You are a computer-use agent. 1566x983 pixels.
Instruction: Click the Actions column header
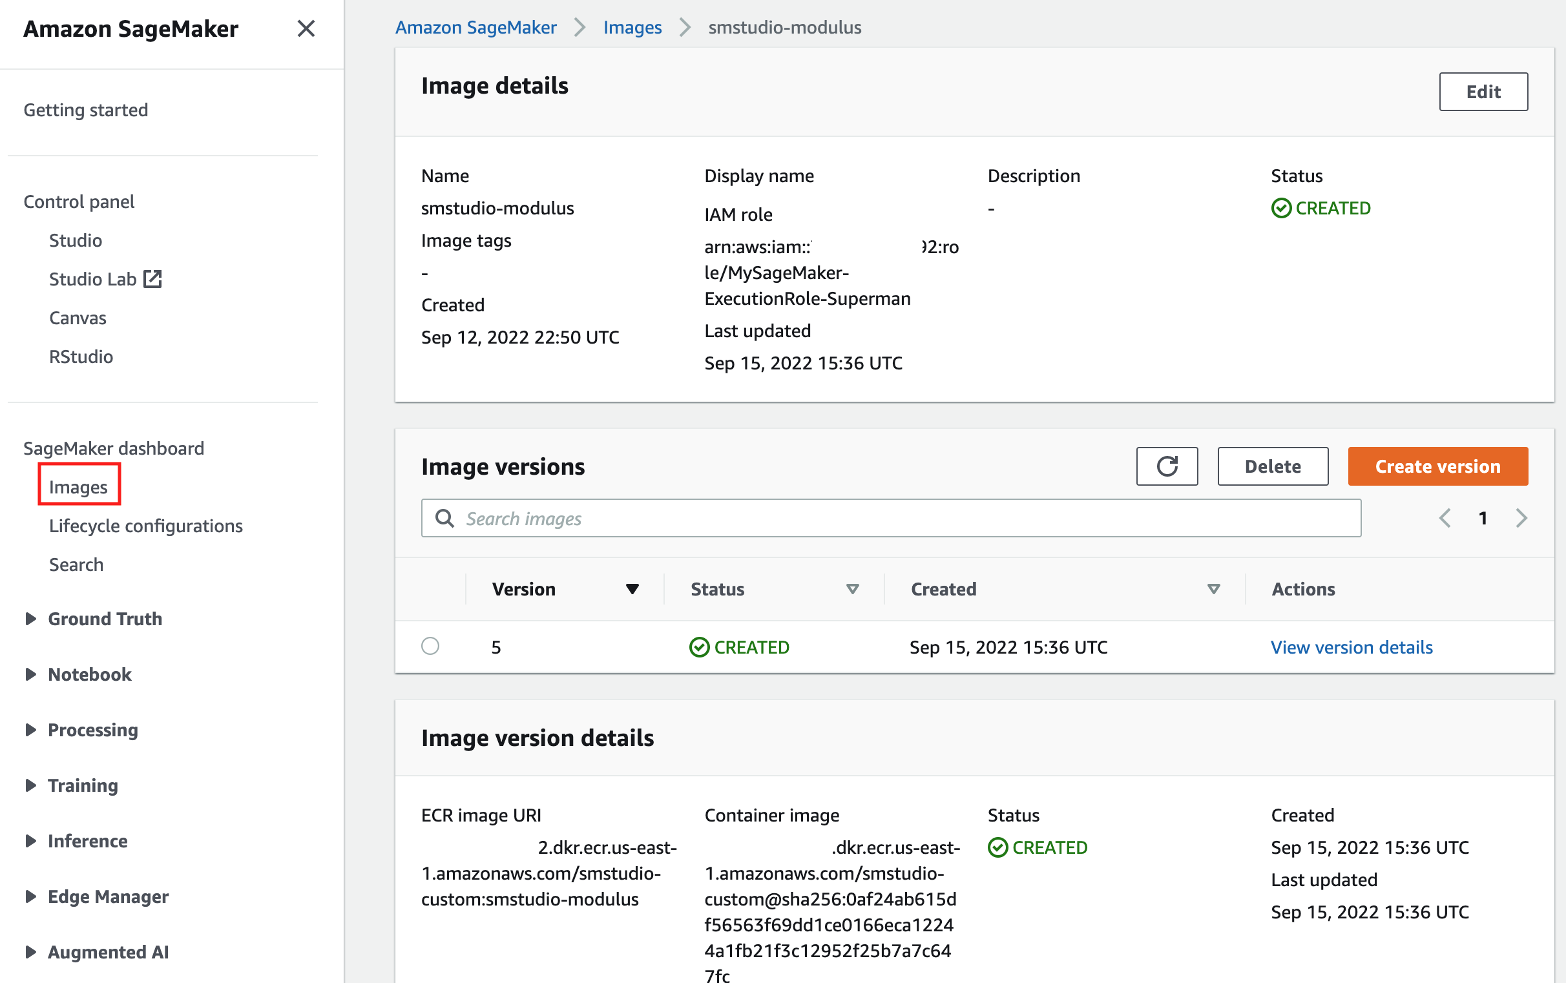[x=1303, y=589]
